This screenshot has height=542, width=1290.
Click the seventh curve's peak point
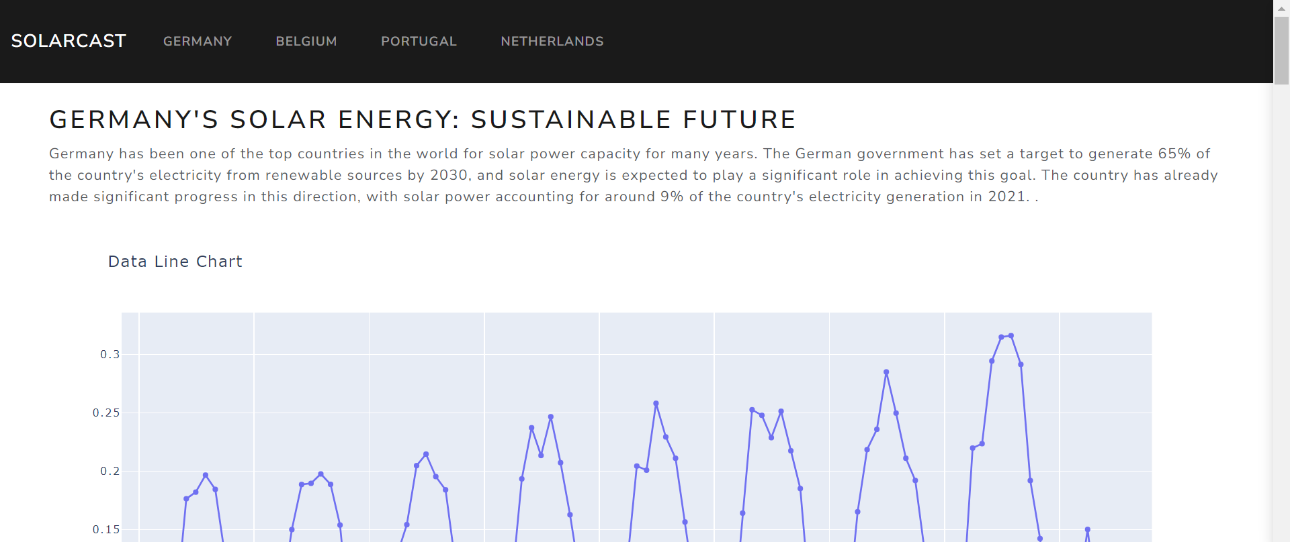point(886,372)
